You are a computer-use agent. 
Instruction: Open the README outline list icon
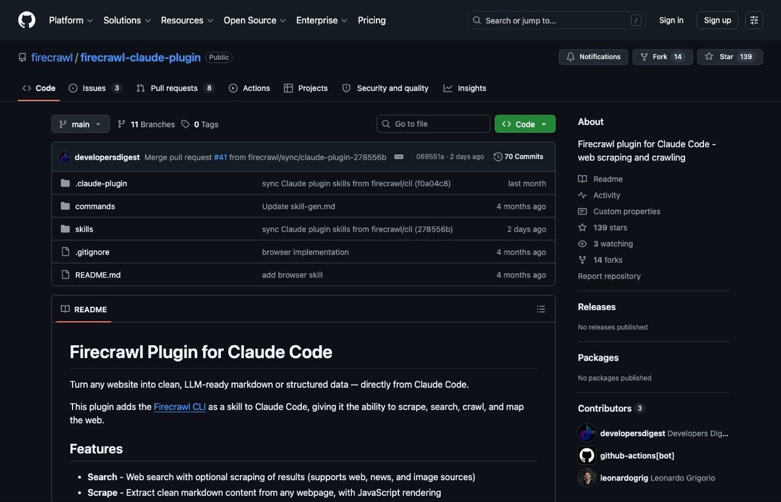coord(541,309)
